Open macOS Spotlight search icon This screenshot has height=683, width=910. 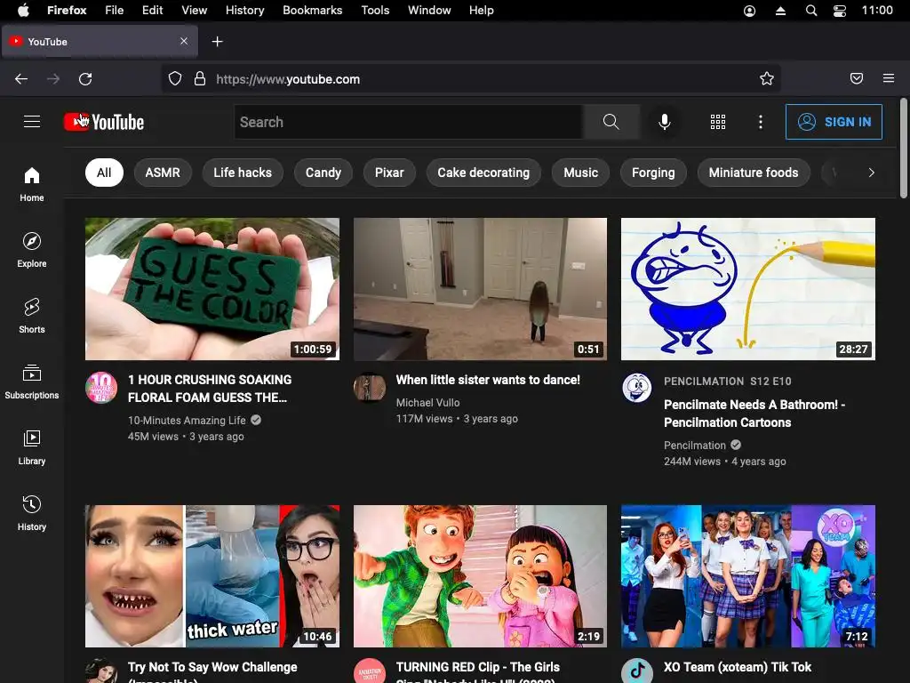point(811,11)
